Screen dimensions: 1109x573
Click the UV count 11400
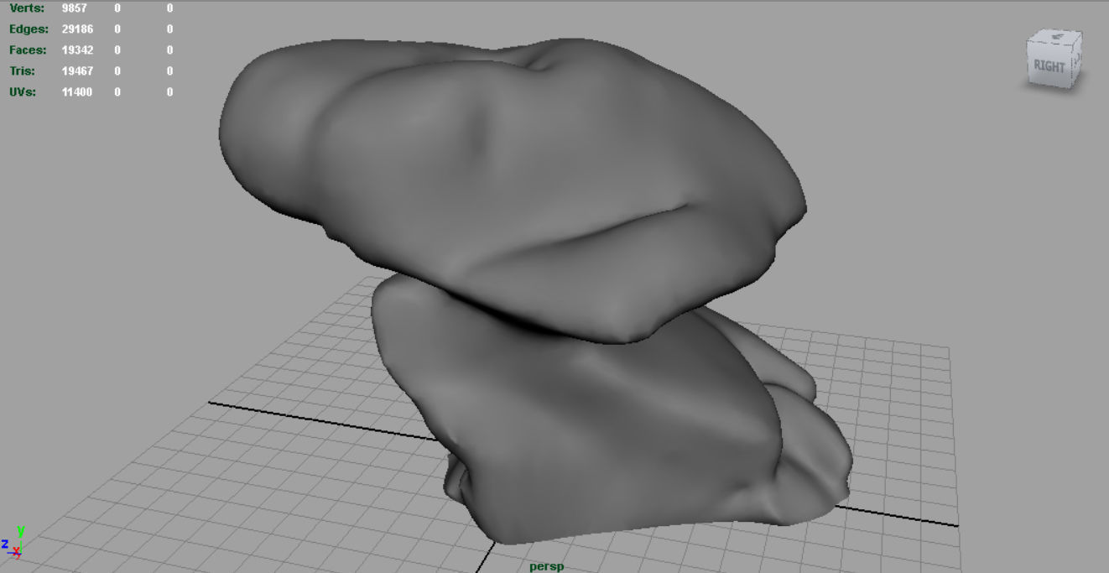click(x=77, y=92)
